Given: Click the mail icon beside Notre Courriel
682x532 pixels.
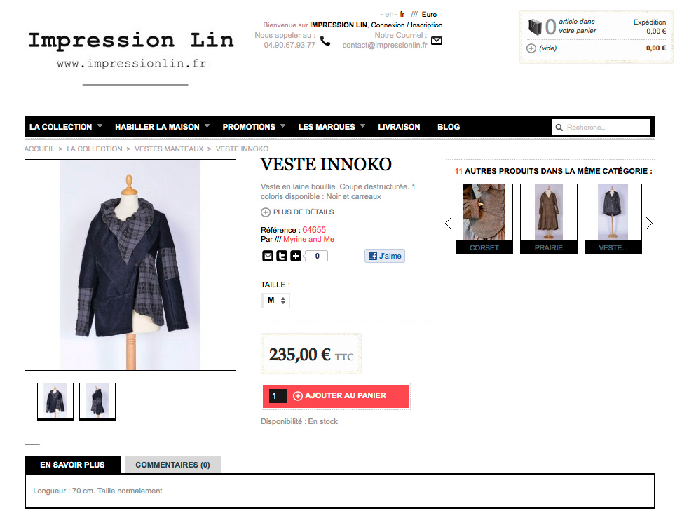Looking at the screenshot, I should coord(437,41).
